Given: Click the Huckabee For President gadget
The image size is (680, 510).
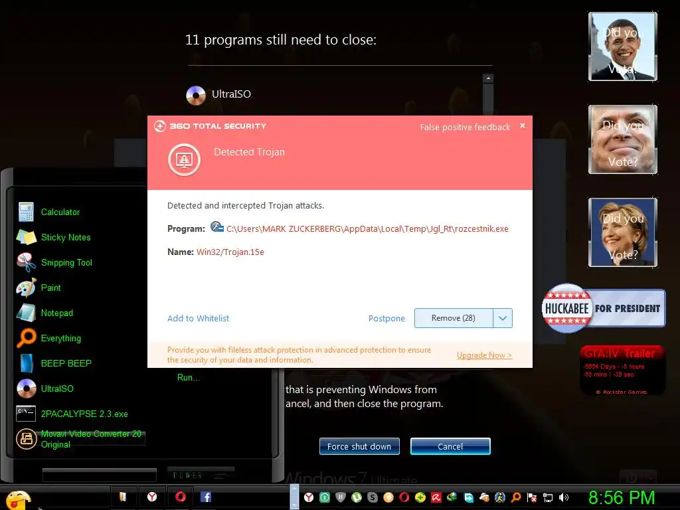Looking at the screenshot, I should tap(604, 308).
